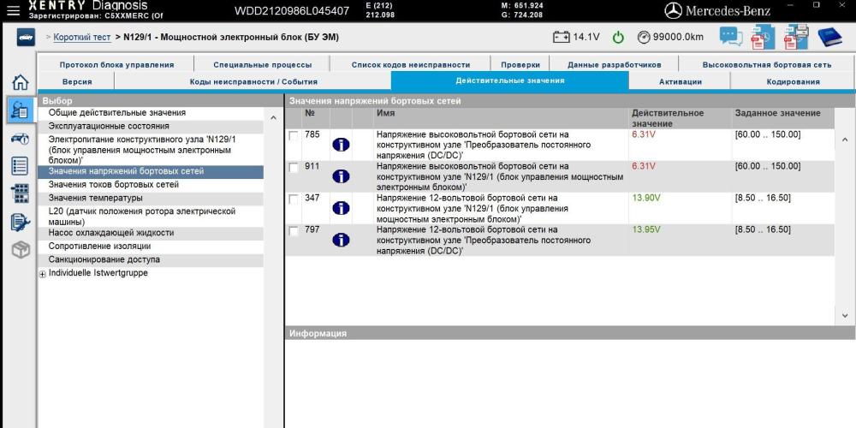Open Высоковольтная бортовая сеть tab

click(766, 64)
